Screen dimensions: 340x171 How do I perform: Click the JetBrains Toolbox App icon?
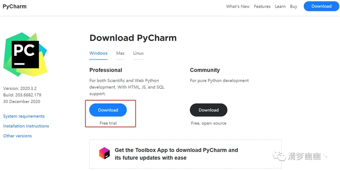point(104,154)
